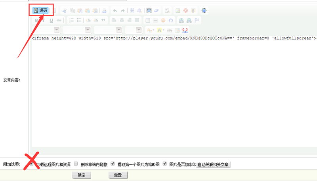Open Find with the binoculars icon
Viewport: 317px width, 181px height.
pyautogui.click(x=132, y=10)
